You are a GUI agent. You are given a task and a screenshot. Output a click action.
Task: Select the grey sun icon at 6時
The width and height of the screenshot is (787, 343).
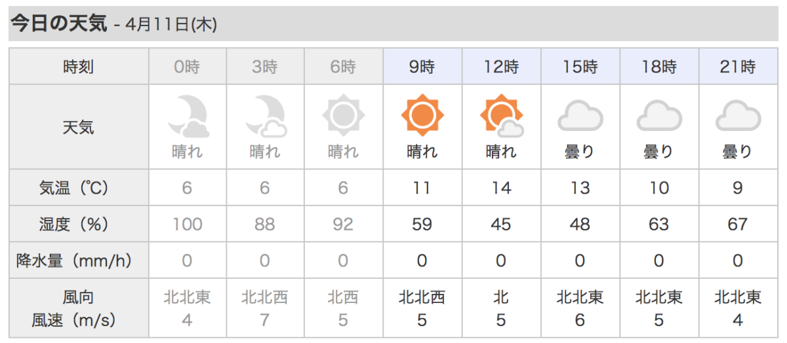coord(344,117)
